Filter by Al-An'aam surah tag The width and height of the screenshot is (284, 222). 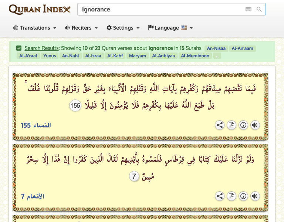coord(242,48)
